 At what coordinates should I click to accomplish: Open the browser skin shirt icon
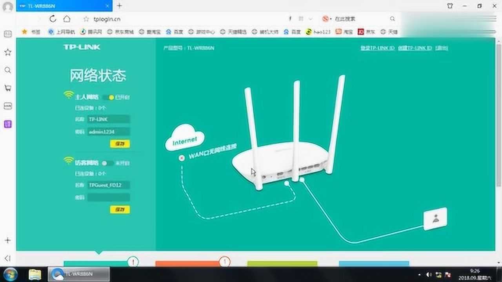coord(450,6)
